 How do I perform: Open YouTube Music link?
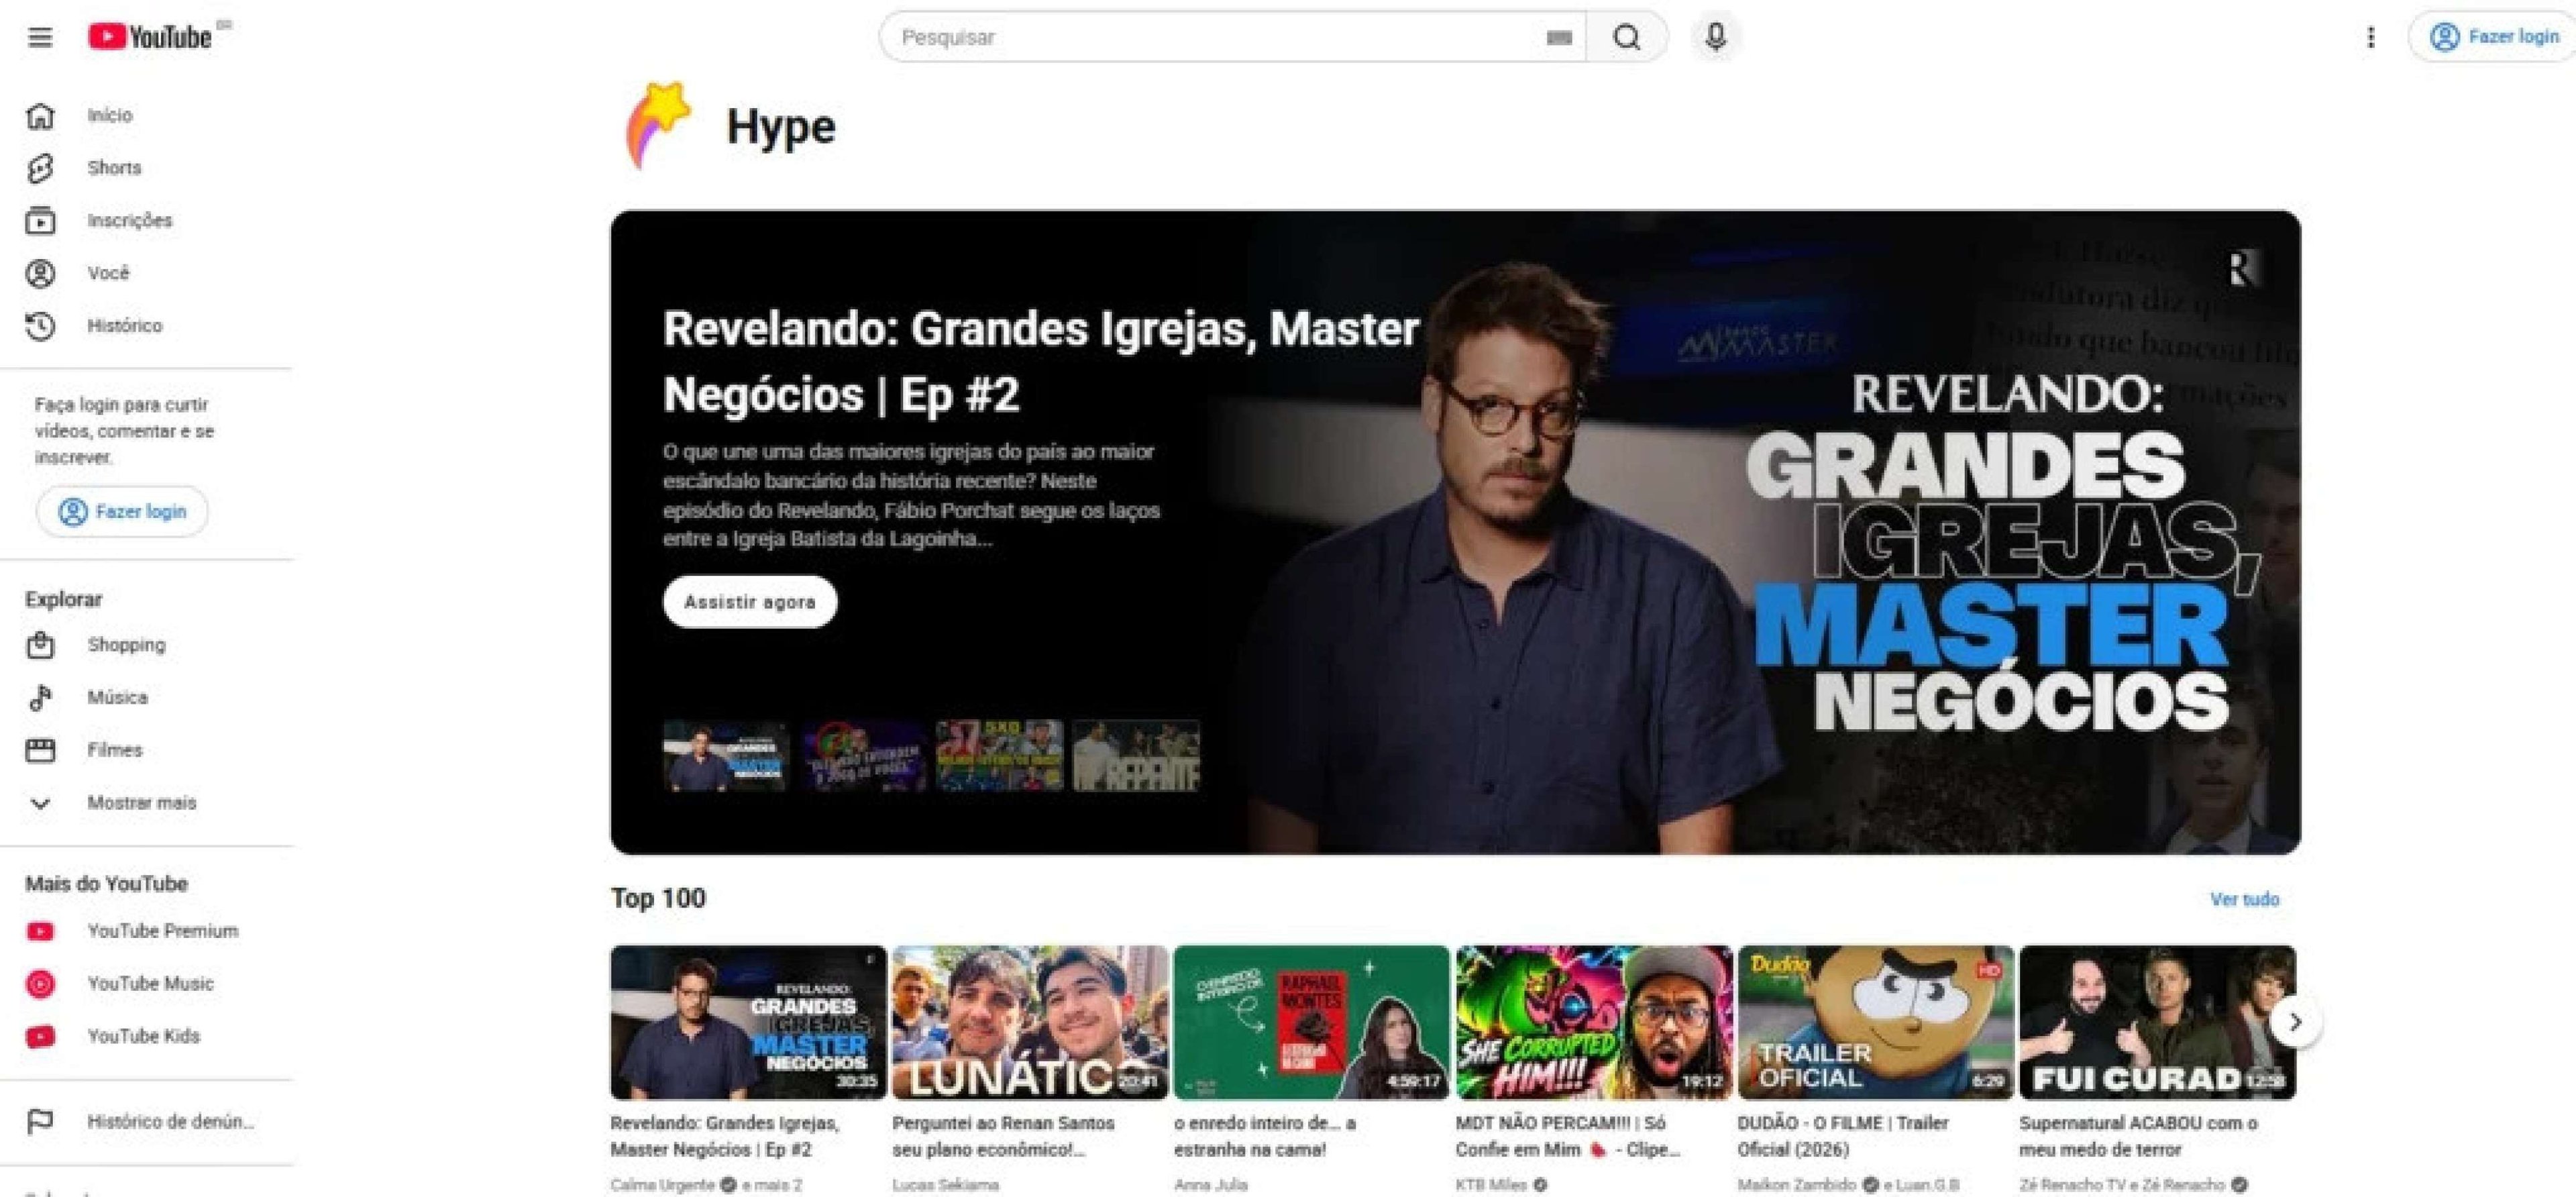(x=146, y=984)
